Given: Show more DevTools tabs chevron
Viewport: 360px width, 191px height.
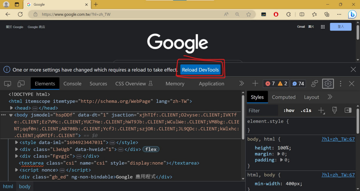Looking at the screenshot, I should (x=241, y=84).
